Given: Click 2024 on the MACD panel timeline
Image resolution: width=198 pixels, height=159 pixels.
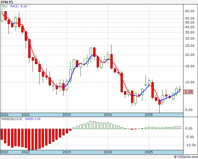Looking at the screenshot, I should point(108,152).
